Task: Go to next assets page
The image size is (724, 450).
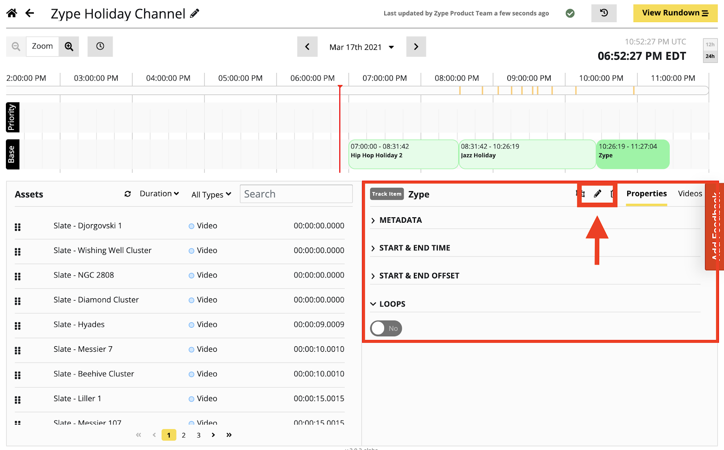Action: [214, 435]
